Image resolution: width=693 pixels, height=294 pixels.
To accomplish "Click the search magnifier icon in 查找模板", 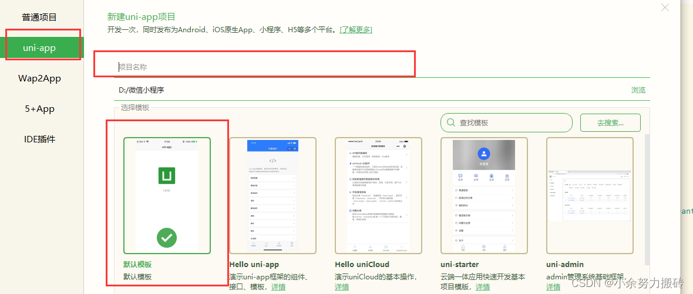I will (451, 122).
